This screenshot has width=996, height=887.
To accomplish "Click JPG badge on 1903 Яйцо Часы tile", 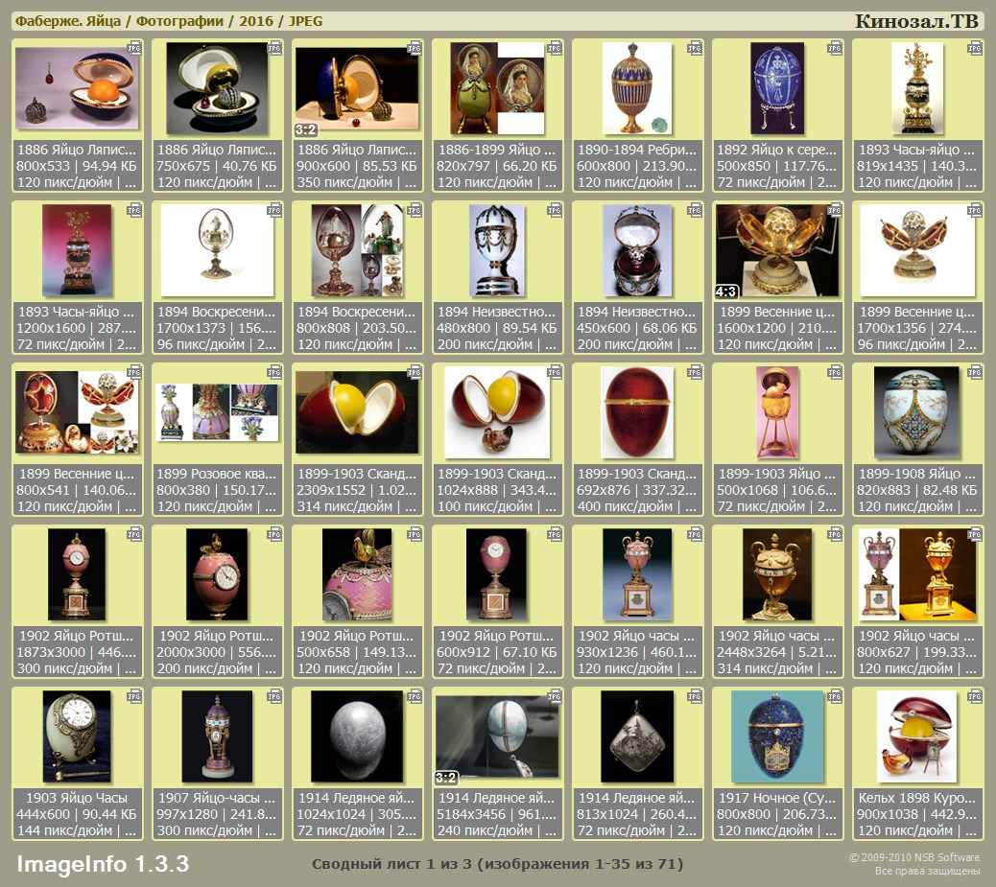I will pyautogui.click(x=132, y=696).
